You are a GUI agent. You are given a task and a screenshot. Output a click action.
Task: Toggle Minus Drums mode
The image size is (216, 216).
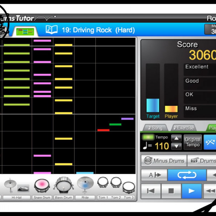[164, 161]
